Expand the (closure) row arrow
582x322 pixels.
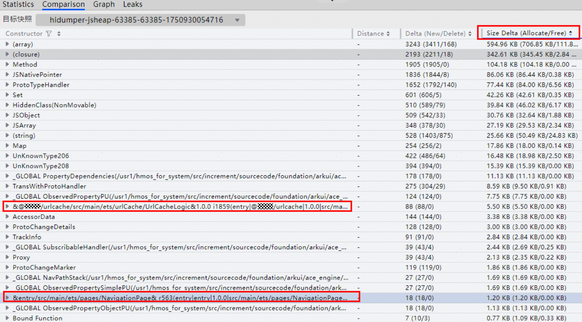(7, 54)
